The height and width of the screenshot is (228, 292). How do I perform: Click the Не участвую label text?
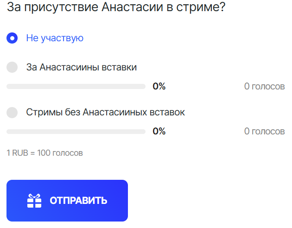click(55, 38)
